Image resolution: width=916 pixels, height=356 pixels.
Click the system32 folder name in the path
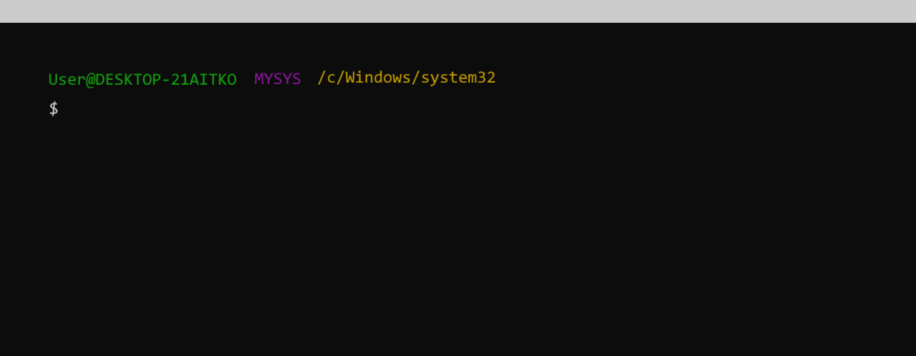click(458, 78)
